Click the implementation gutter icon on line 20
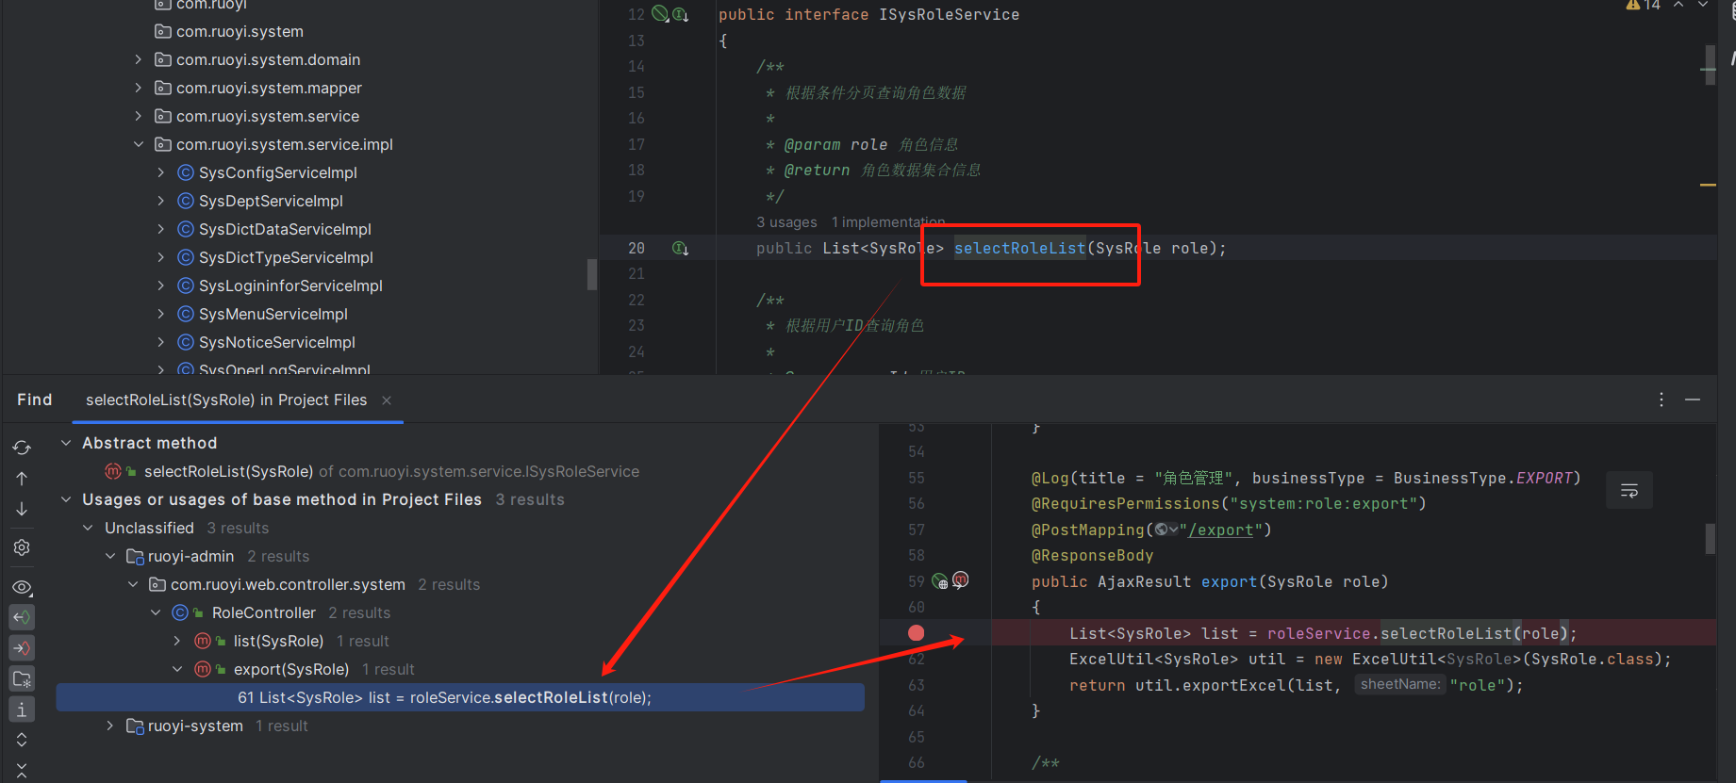This screenshot has width=1736, height=783. click(x=680, y=249)
